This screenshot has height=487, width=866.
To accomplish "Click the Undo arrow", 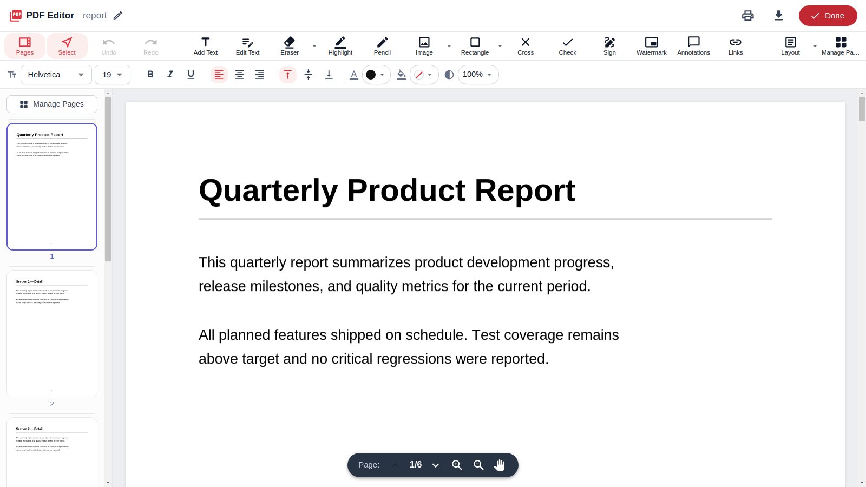I will [x=109, y=46].
